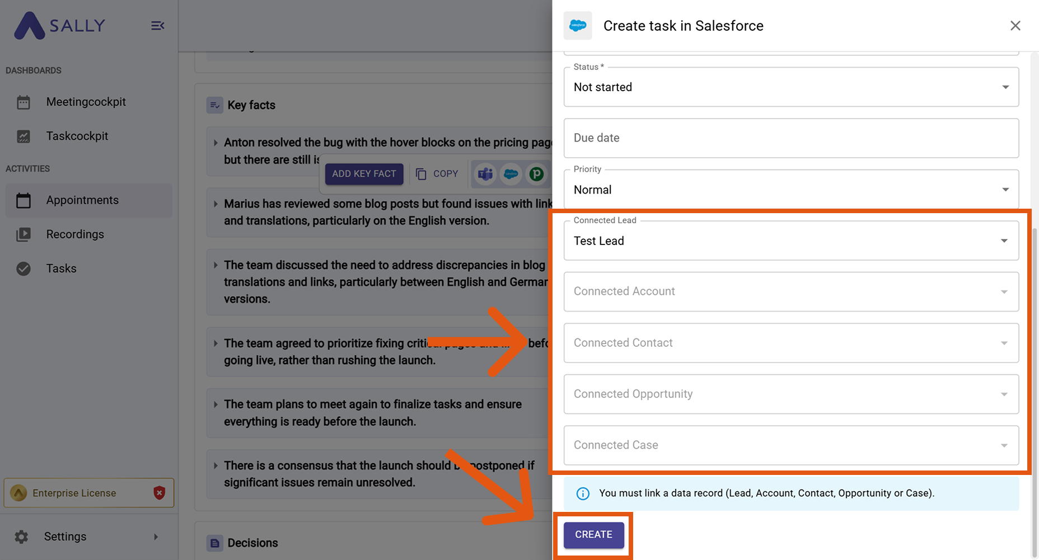Click the green Pipedrive icon
The image size is (1039, 560).
536,174
